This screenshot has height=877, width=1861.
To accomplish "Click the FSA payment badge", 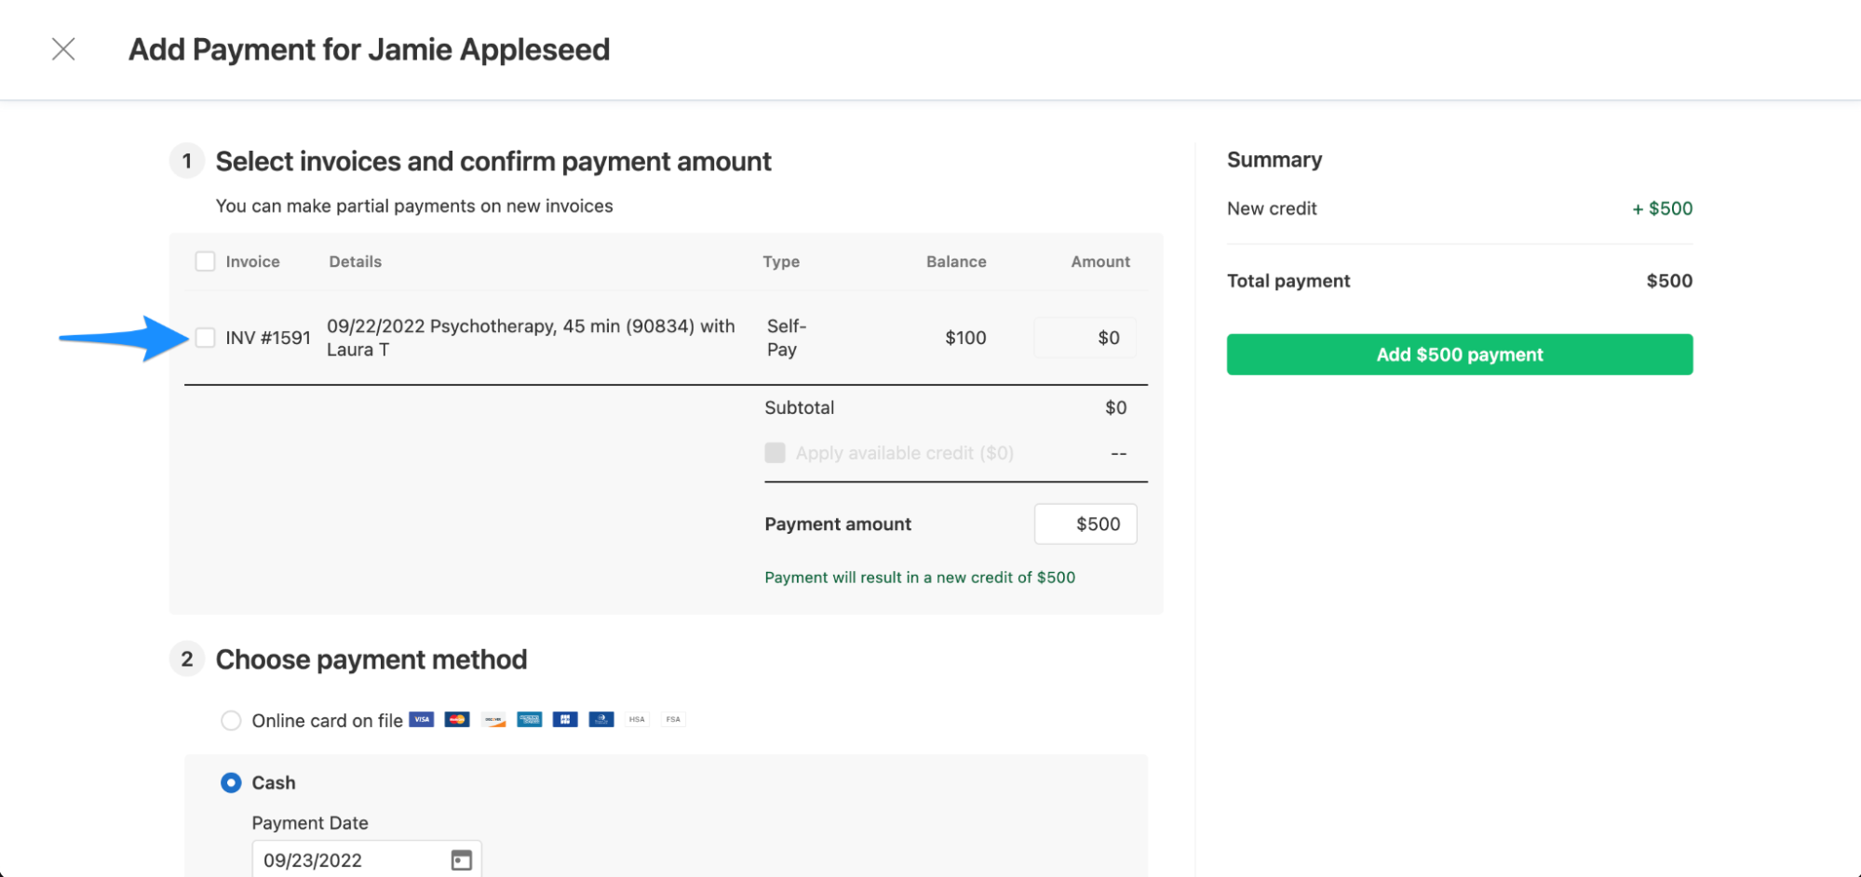I will click(672, 719).
